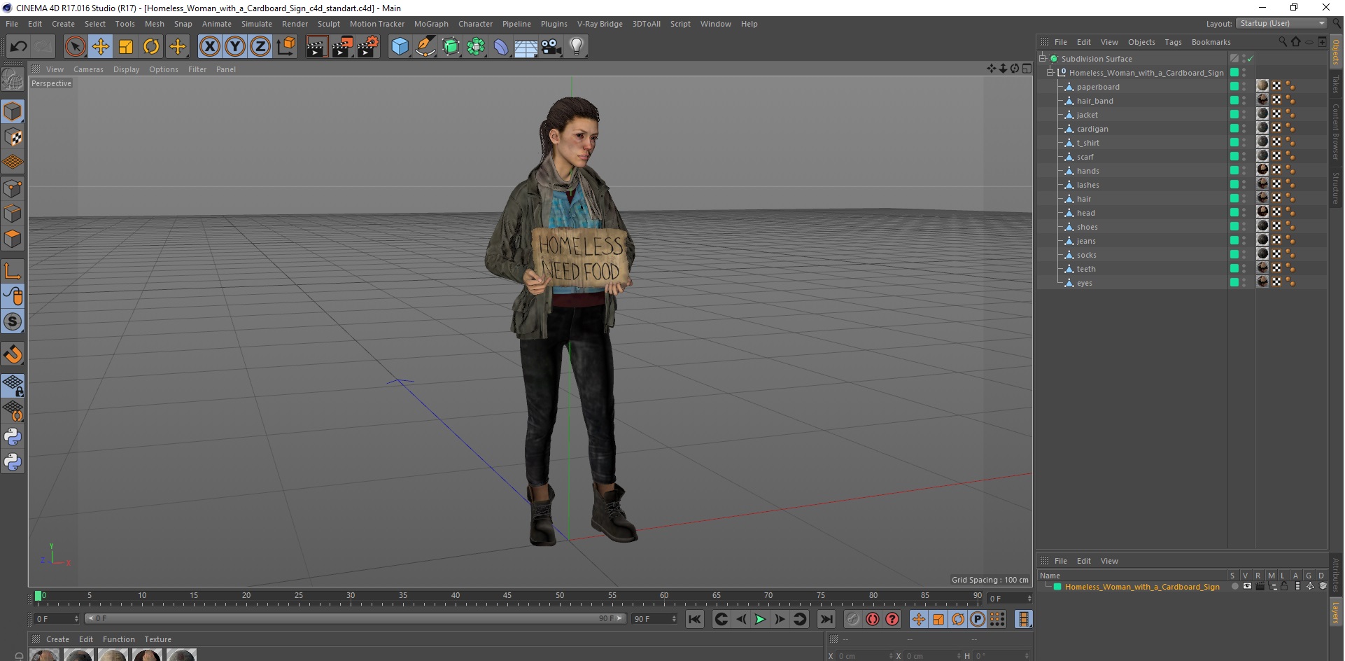Collapse the Subdivision Surface tree node
1345x661 pixels.
pos(1043,58)
